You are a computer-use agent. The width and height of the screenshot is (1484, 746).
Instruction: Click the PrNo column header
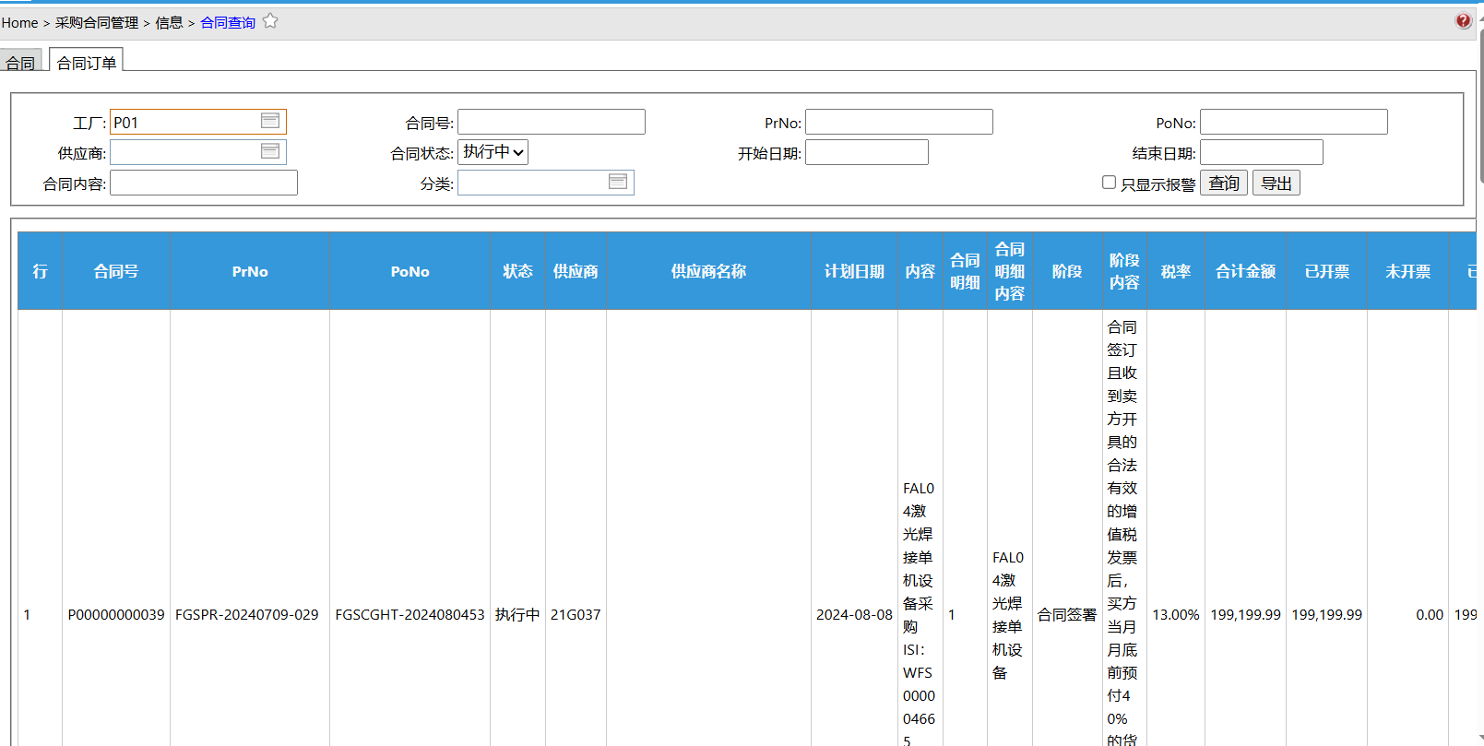(250, 271)
